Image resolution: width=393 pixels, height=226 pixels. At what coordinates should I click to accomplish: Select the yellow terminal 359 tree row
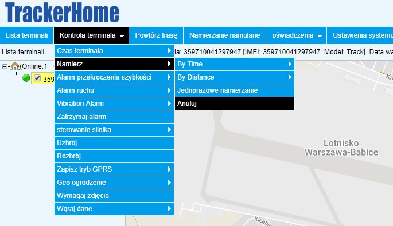(42, 78)
